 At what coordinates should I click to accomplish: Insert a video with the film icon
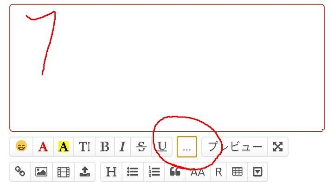pyautogui.click(x=64, y=171)
